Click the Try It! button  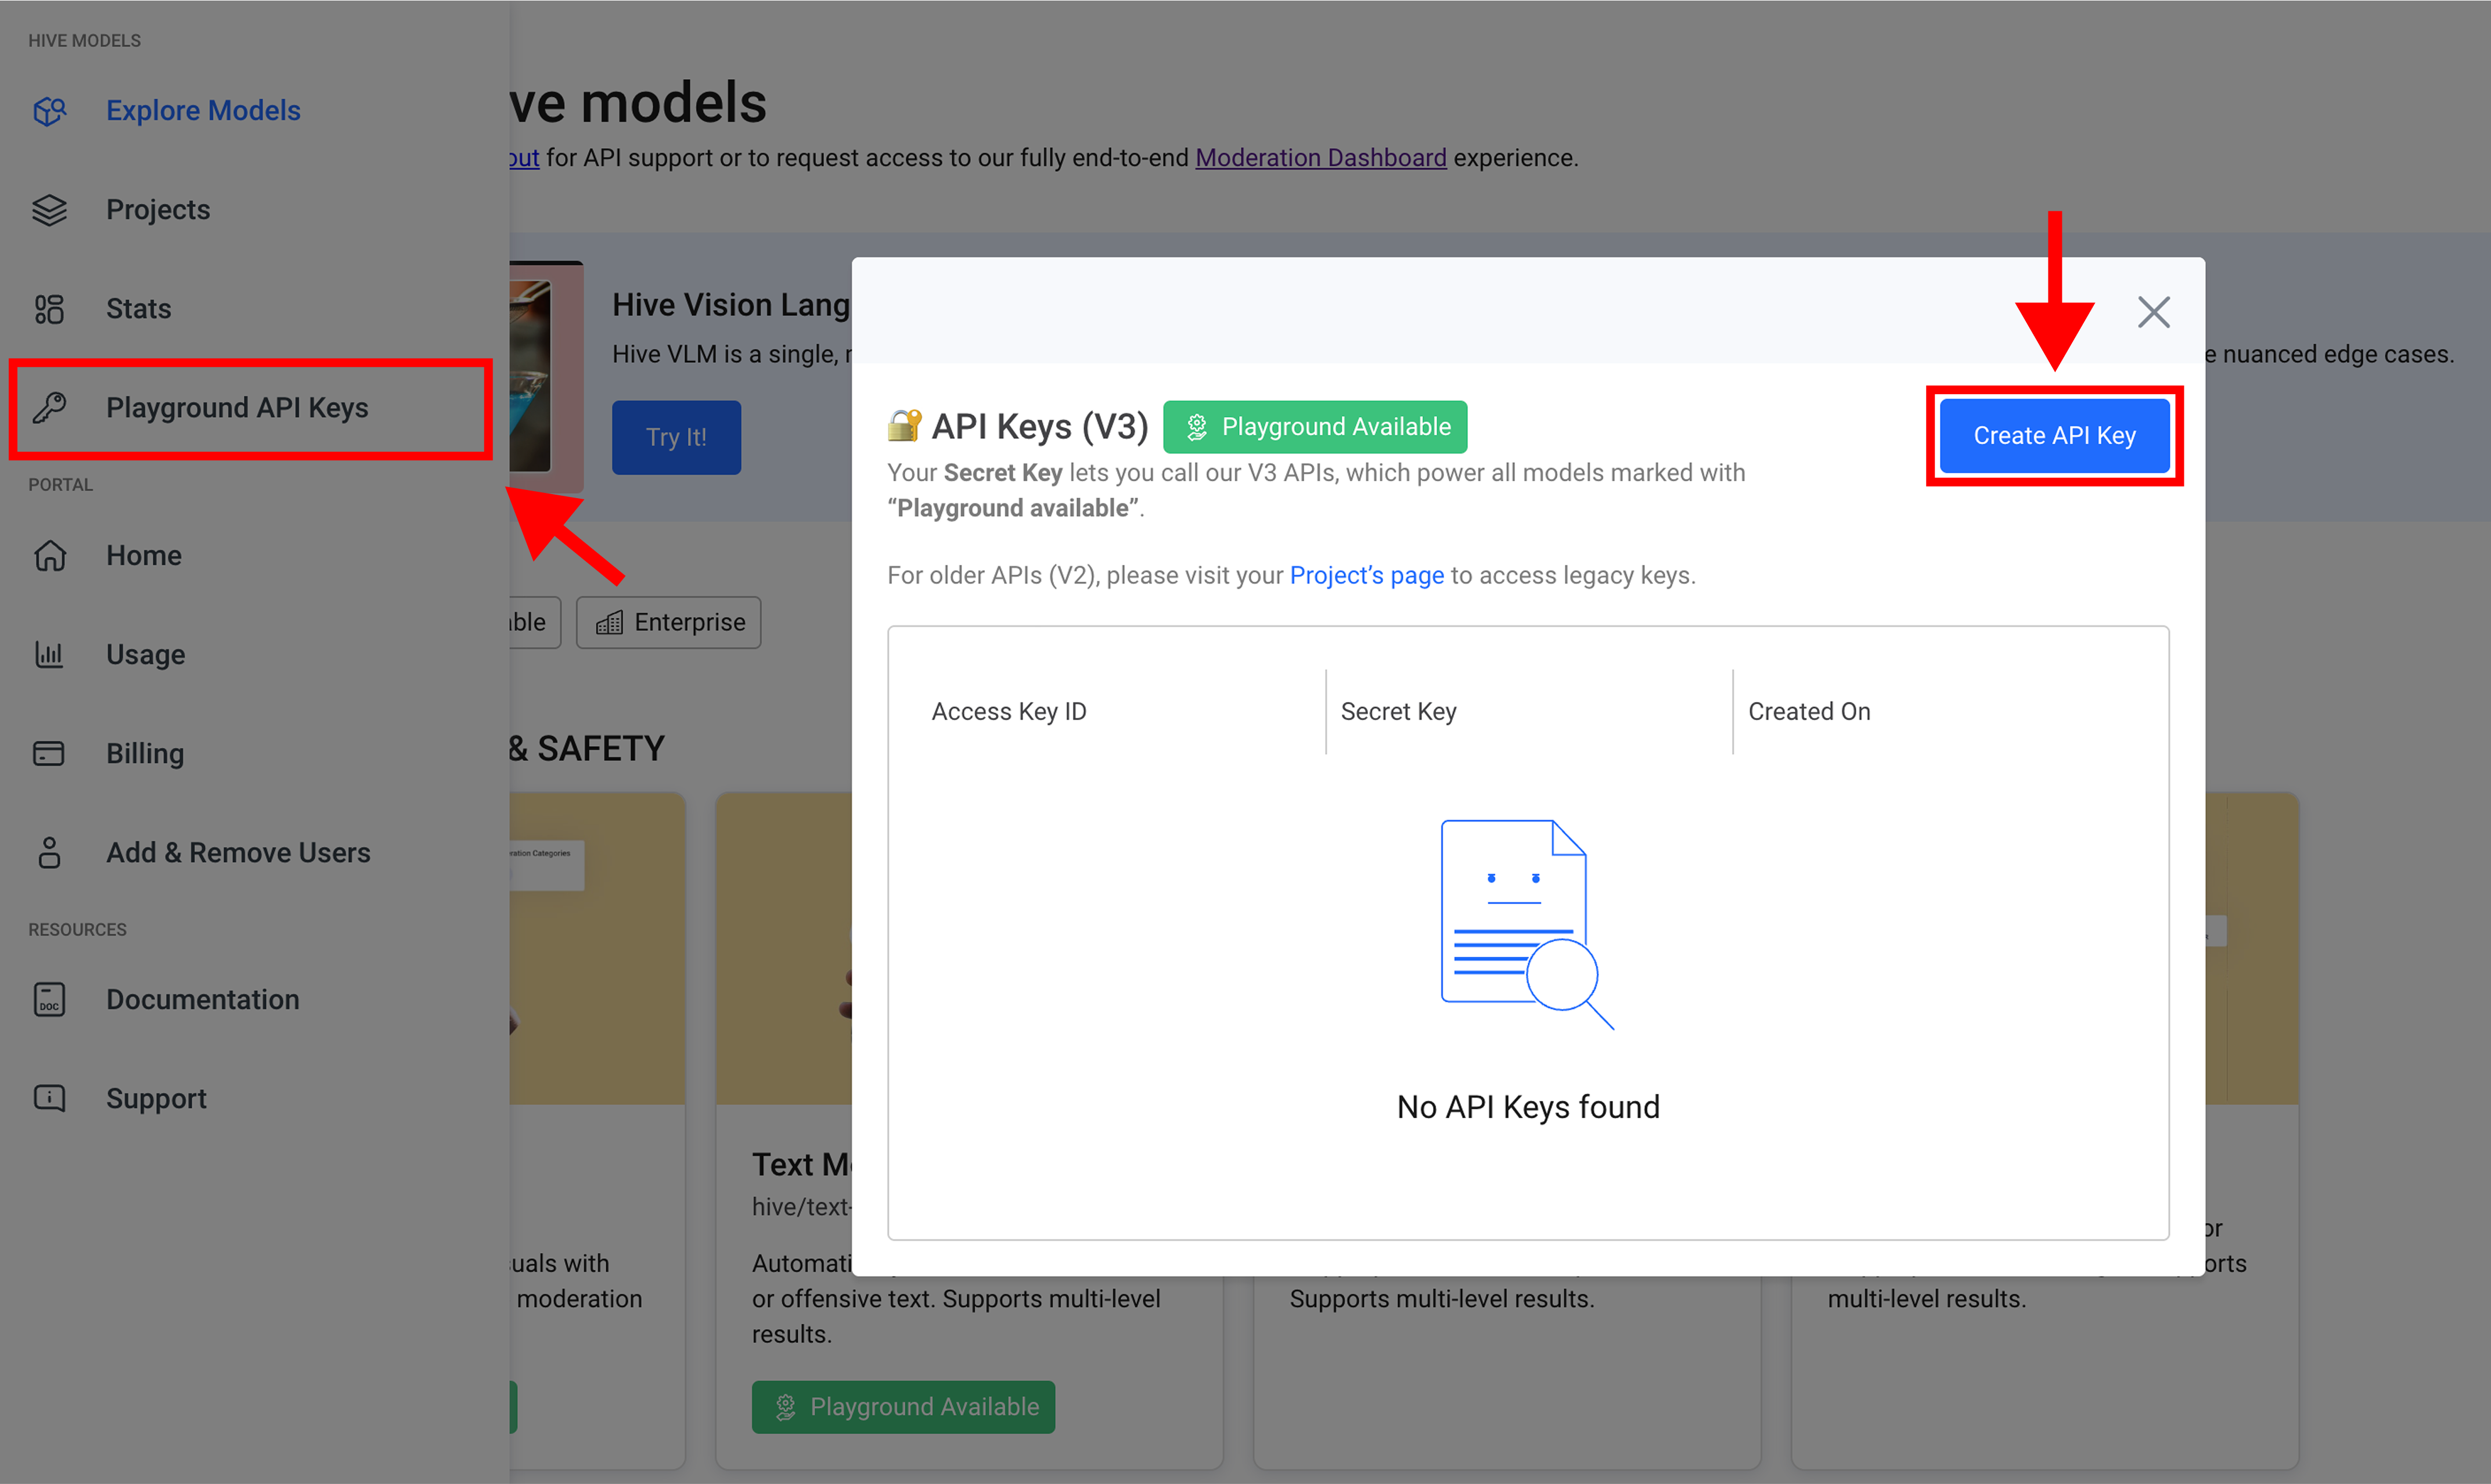coord(676,437)
